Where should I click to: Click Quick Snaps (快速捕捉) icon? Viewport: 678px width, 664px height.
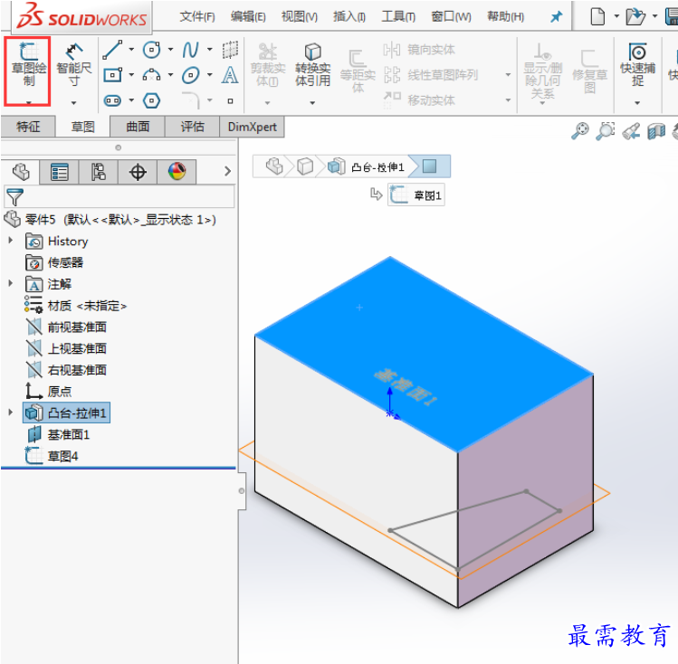click(x=637, y=64)
